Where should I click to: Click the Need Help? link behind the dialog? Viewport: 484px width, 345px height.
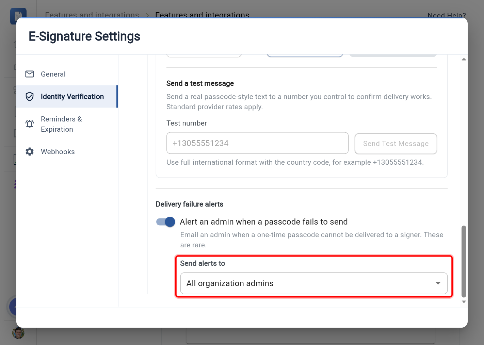(447, 15)
